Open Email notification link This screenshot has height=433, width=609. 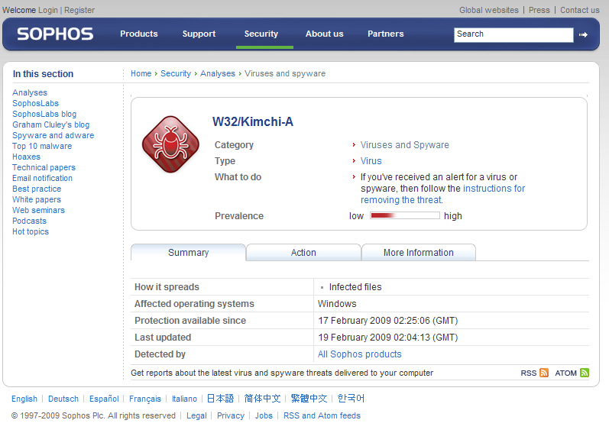pos(42,178)
